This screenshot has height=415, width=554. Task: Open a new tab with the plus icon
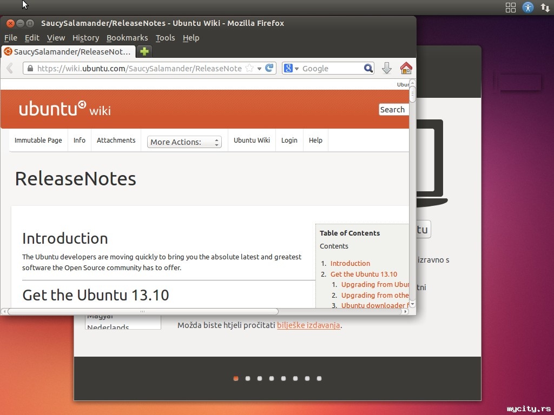pyautogui.click(x=144, y=51)
